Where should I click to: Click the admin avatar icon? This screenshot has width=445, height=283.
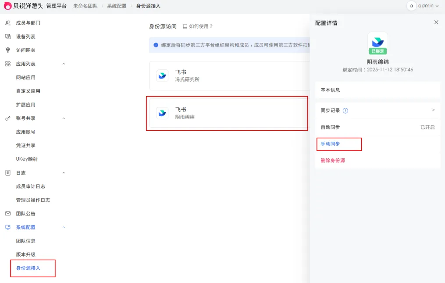(x=411, y=6)
